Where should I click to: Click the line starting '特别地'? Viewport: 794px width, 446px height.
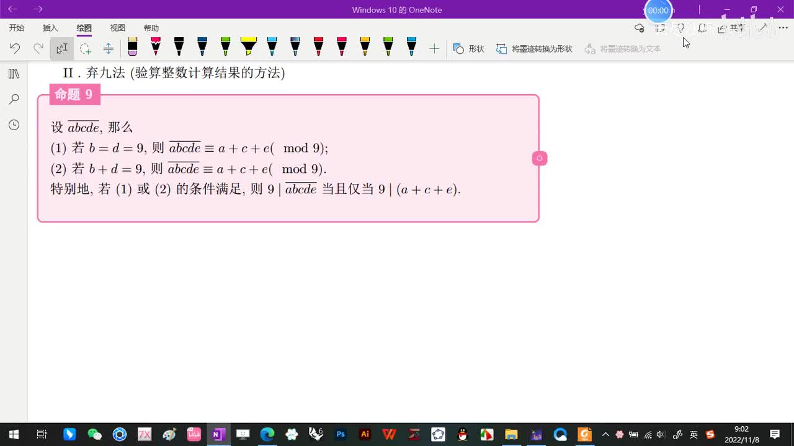coord(256,190)
